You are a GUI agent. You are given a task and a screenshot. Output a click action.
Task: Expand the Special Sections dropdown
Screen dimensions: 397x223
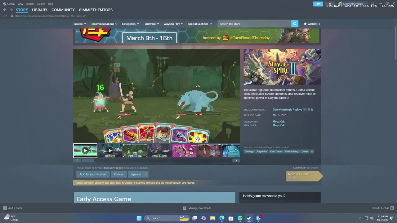200,24
